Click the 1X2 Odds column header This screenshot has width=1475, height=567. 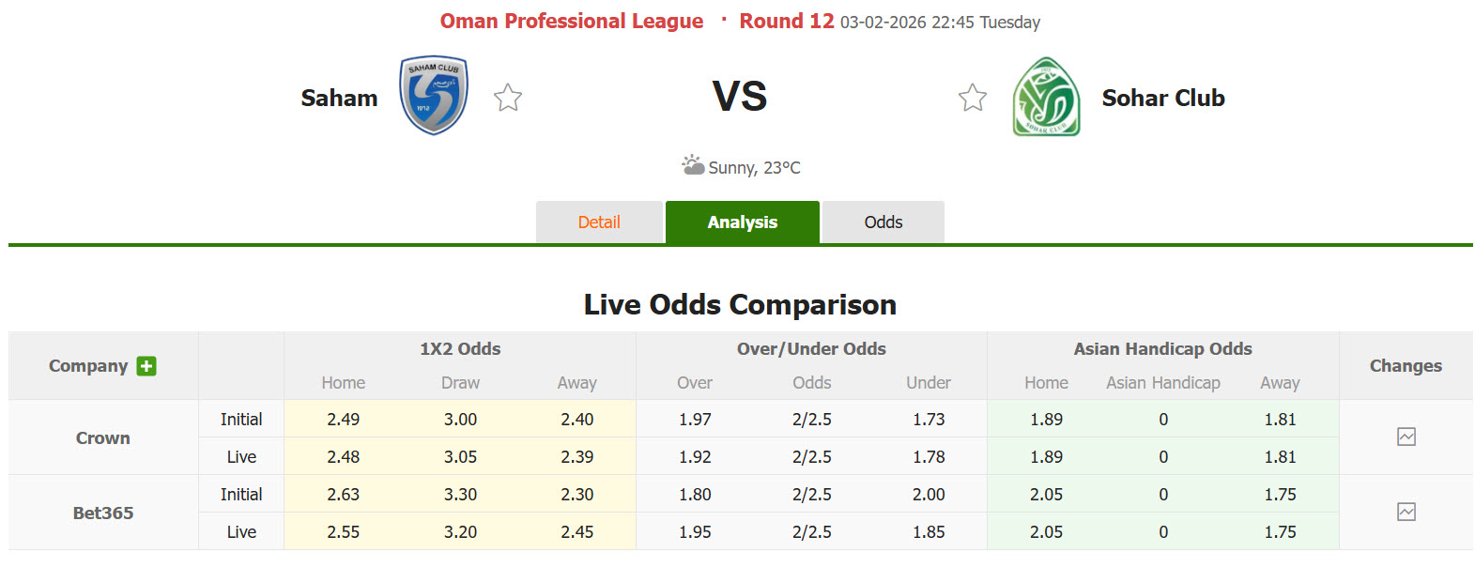[x=460, y=349]
